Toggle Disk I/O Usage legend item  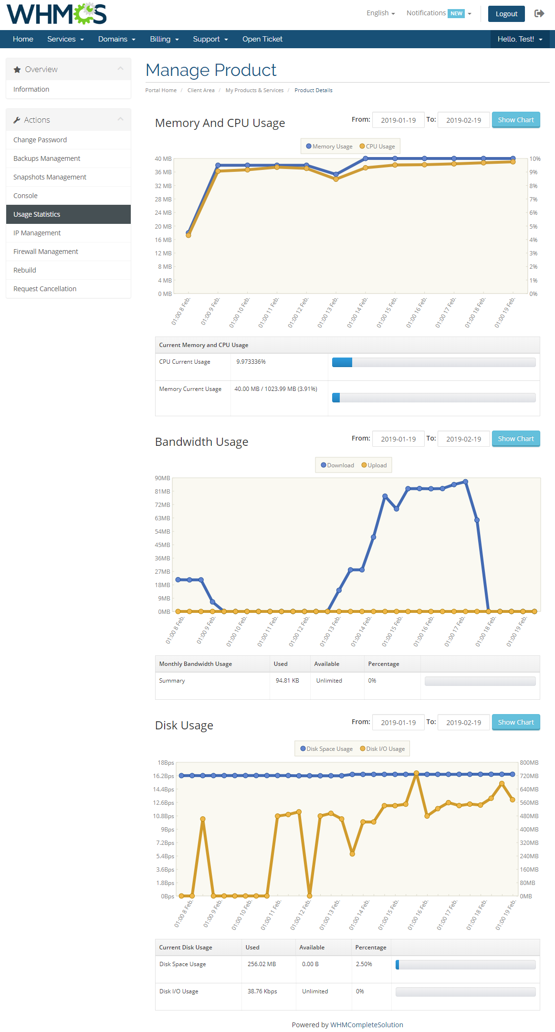(382, 748)
